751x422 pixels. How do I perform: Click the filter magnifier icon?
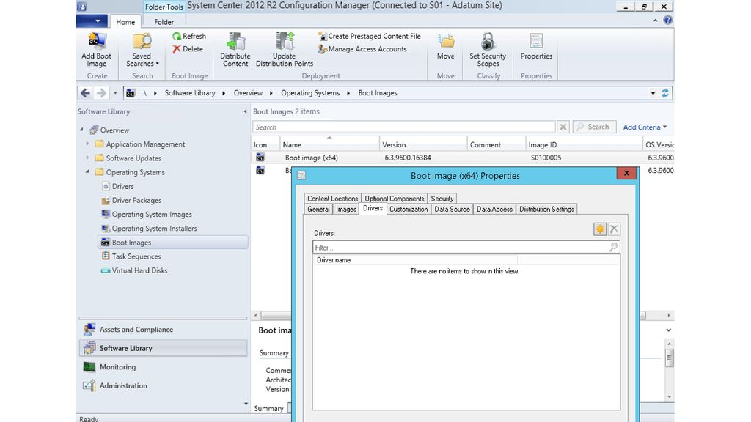point(614,247)
